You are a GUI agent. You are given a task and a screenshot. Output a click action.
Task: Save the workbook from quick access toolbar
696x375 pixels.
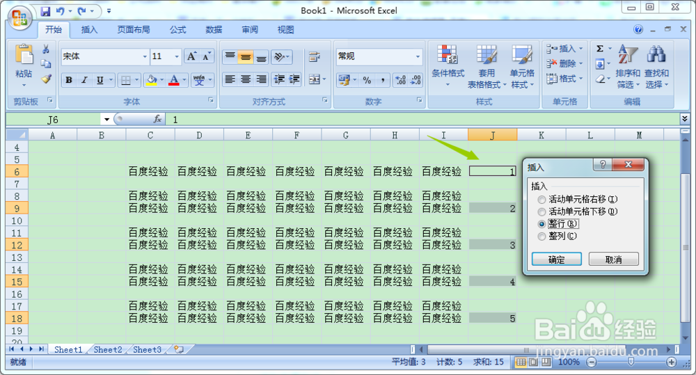45,11
